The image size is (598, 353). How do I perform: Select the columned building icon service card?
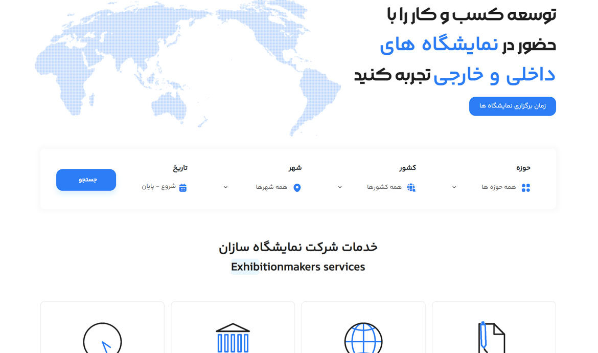(233, 338)
